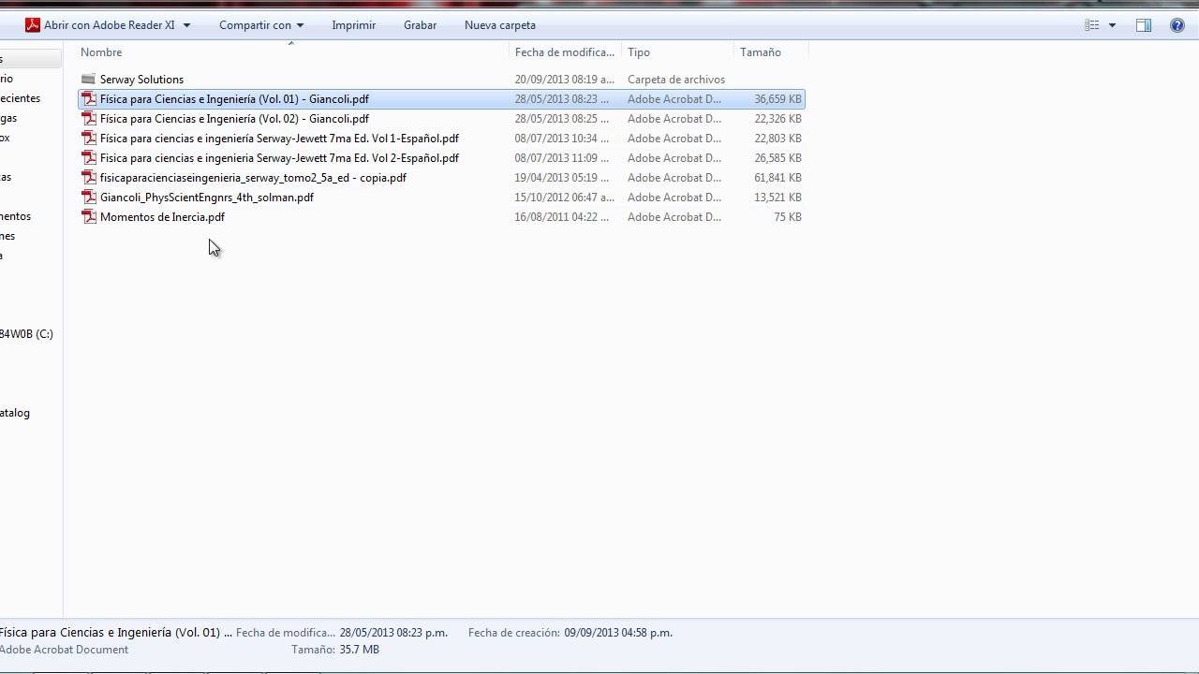Click the '22,326 KB' size cell

pyautogui.click(x=777, y=119)
